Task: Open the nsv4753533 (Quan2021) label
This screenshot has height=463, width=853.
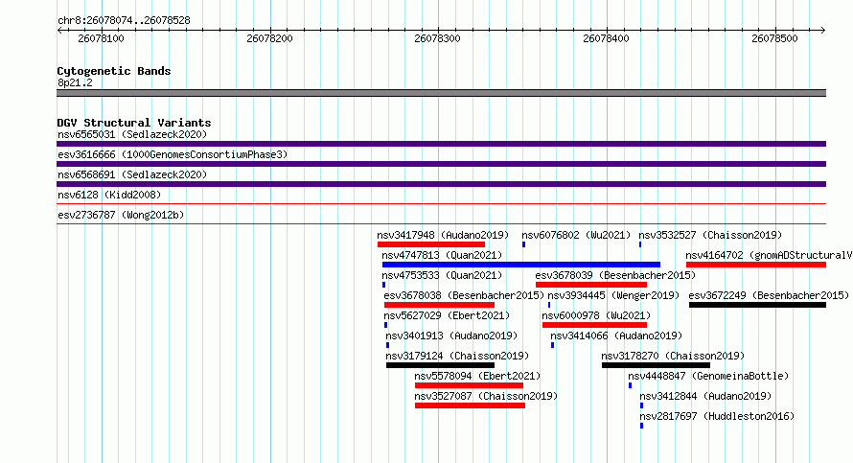Action: coord(442,275)
